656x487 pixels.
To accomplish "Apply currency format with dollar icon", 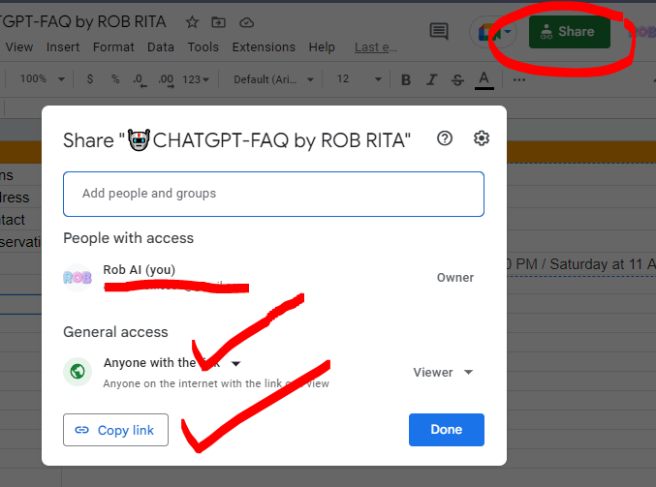I will pos(90,79).
